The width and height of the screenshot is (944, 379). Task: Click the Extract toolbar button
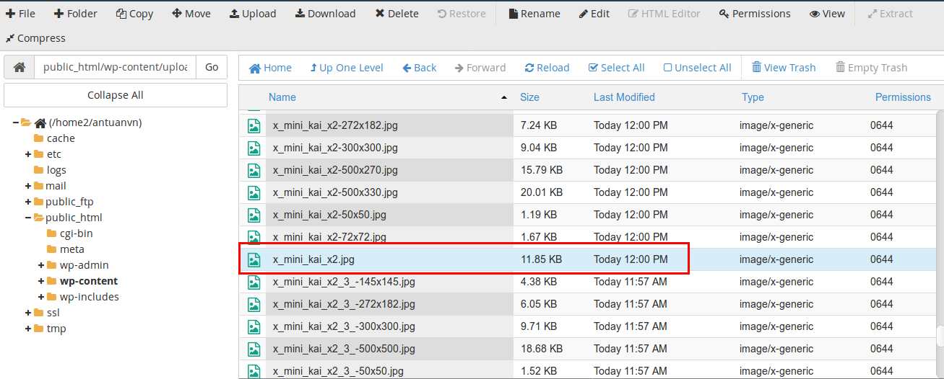click(x=890, y=14)
